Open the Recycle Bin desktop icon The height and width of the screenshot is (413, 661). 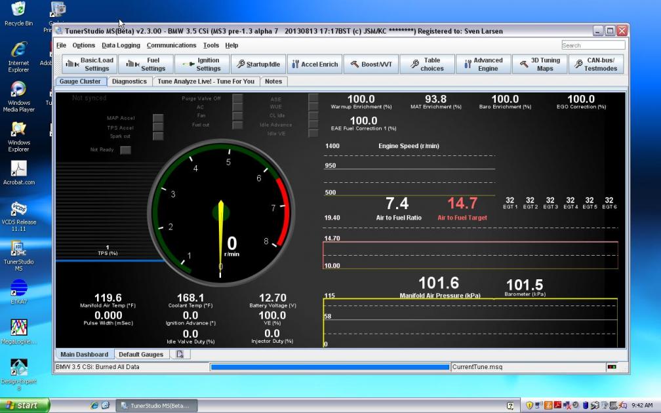[18, 14]
